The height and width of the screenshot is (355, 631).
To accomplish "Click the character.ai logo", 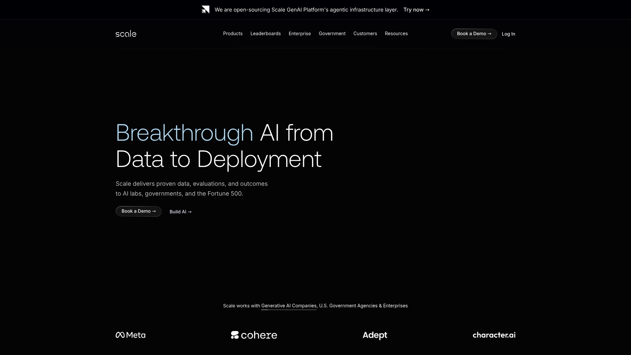I will pyautogui.click(x=494, y=335).
